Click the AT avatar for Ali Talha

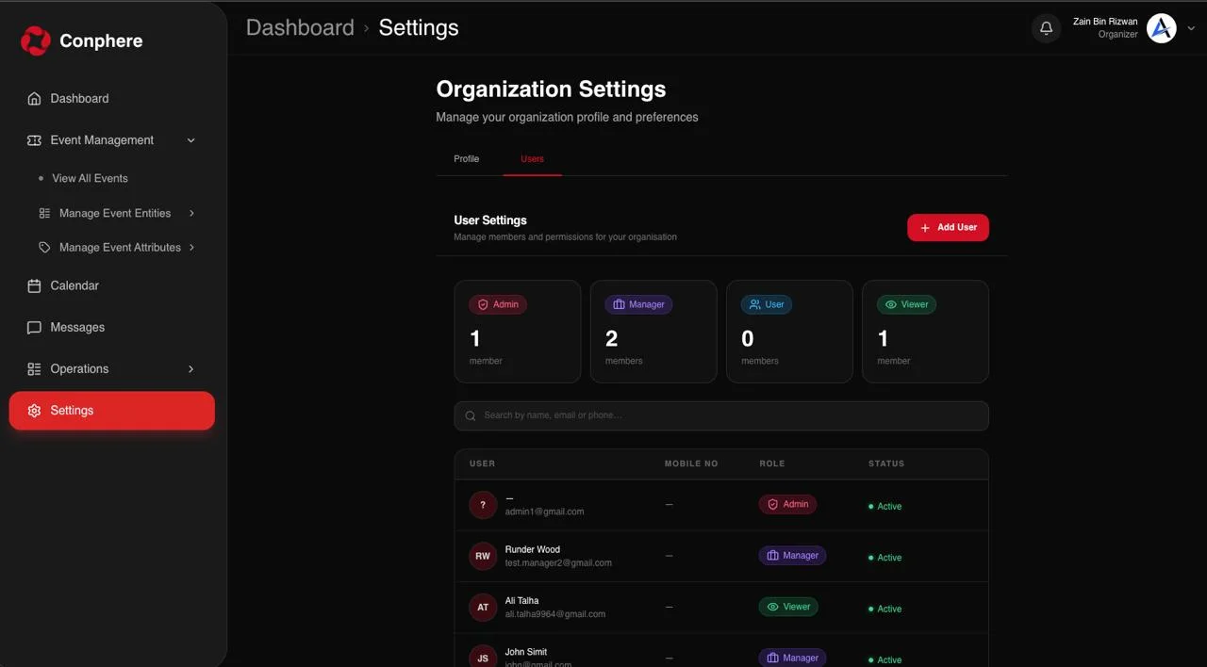(483, 607)
